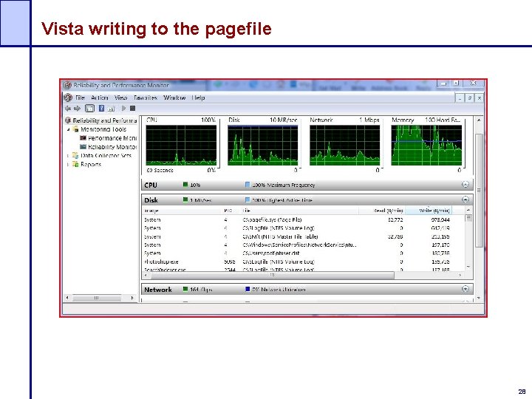Viewport: 532px width, 399px height.
Task: Select the Reliability Monitor tree icon
Action: click(83, 147)
